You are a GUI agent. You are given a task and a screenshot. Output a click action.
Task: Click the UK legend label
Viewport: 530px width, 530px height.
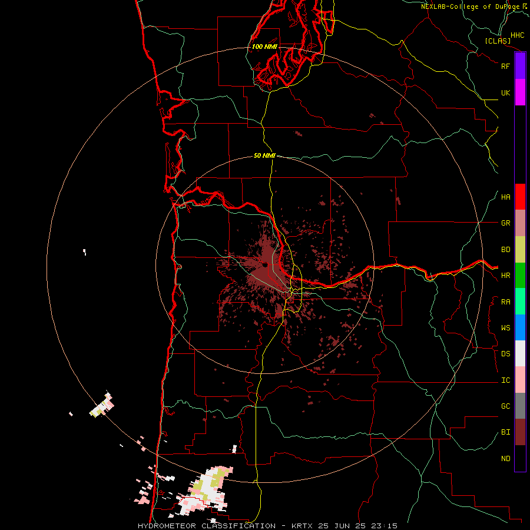pyautogui.click(x=505, y=92)
